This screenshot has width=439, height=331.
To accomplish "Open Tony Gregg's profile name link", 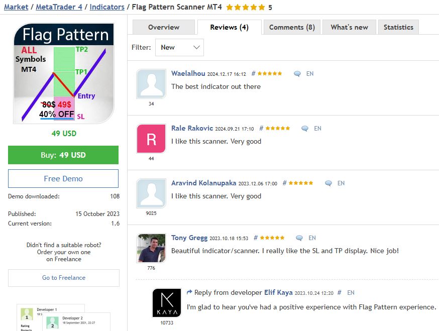I will coord(189,238).
